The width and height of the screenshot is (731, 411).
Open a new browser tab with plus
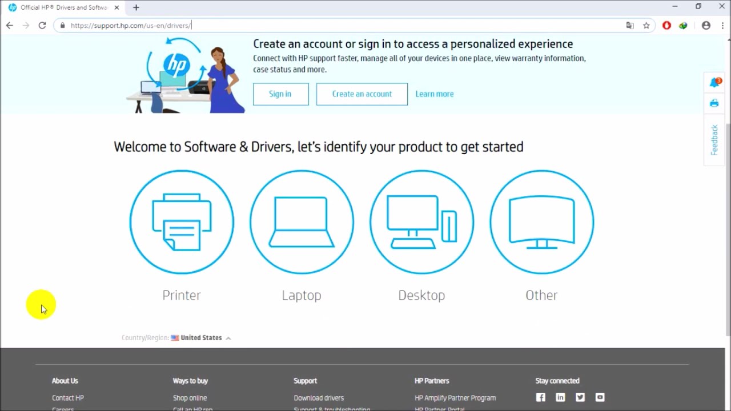click(x=136, y=7)
